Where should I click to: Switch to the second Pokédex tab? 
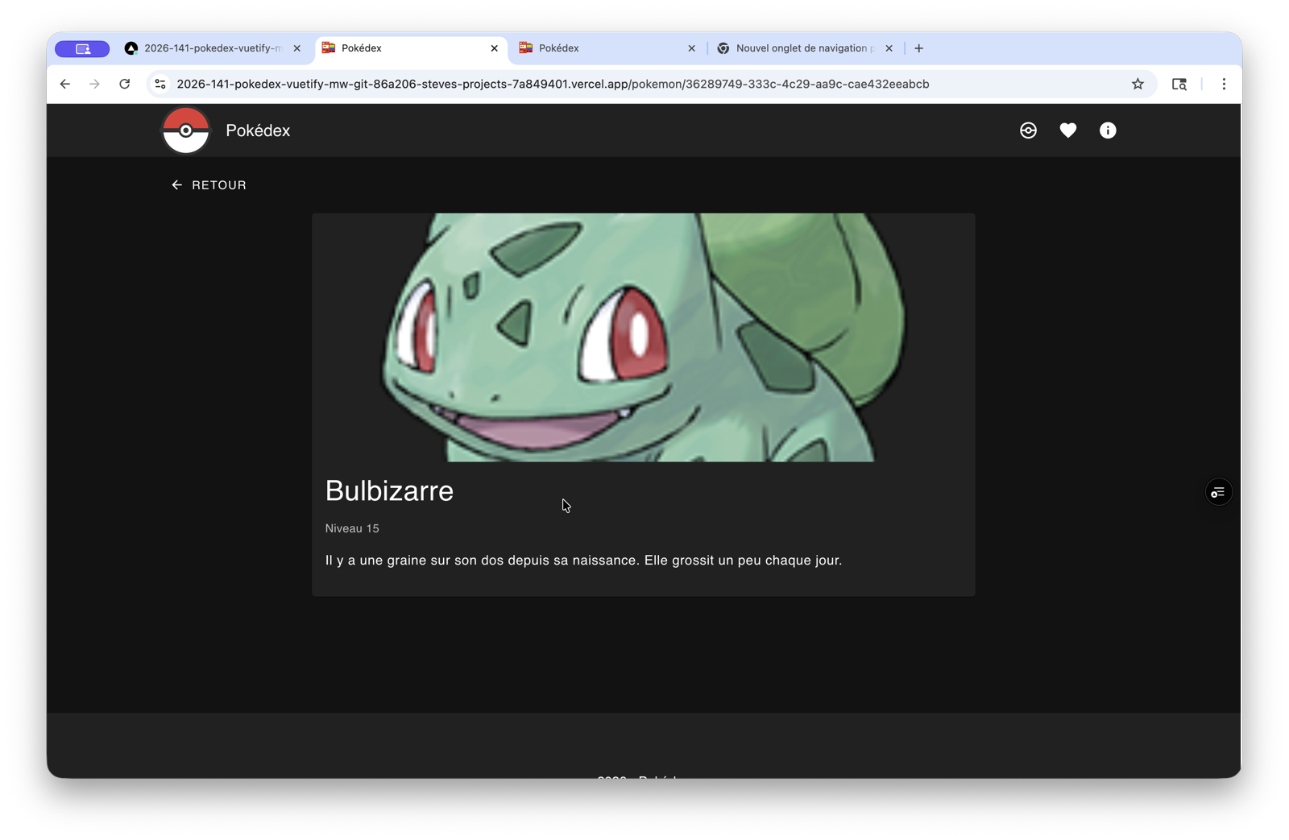(x=578, y=48)
